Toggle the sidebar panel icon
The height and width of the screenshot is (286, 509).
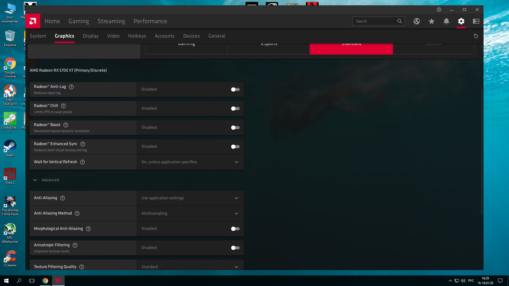tap(476, 21)
